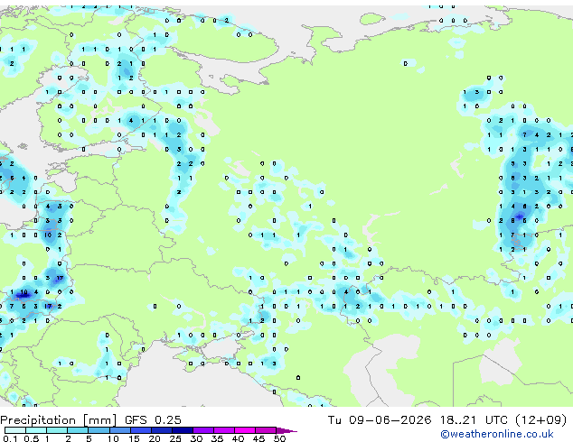Click the legend label '50'
The height and width of the screenshot is (442, 573).
[279, 438]
